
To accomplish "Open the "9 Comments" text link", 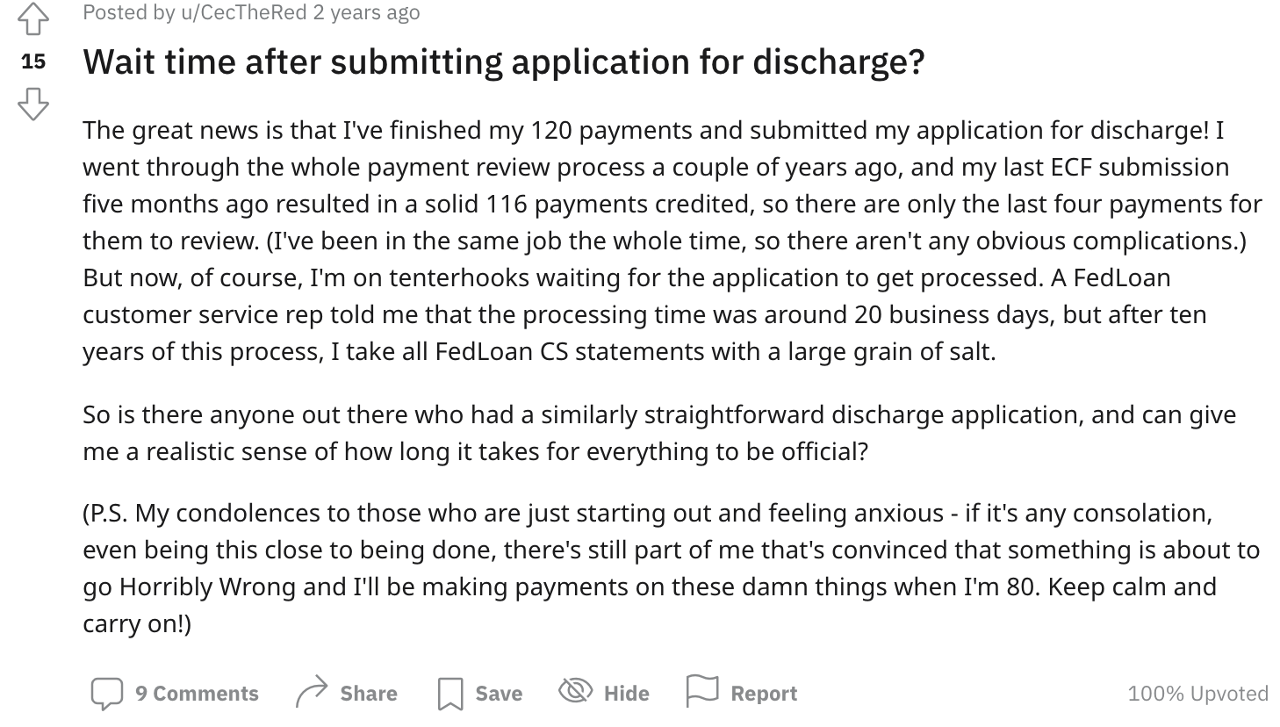I will pyautogui.click(x=197, y=694).
